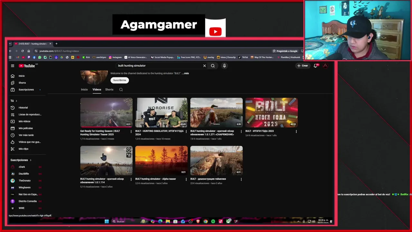
Task: Open a new browser tab
Action: (56, 43)
